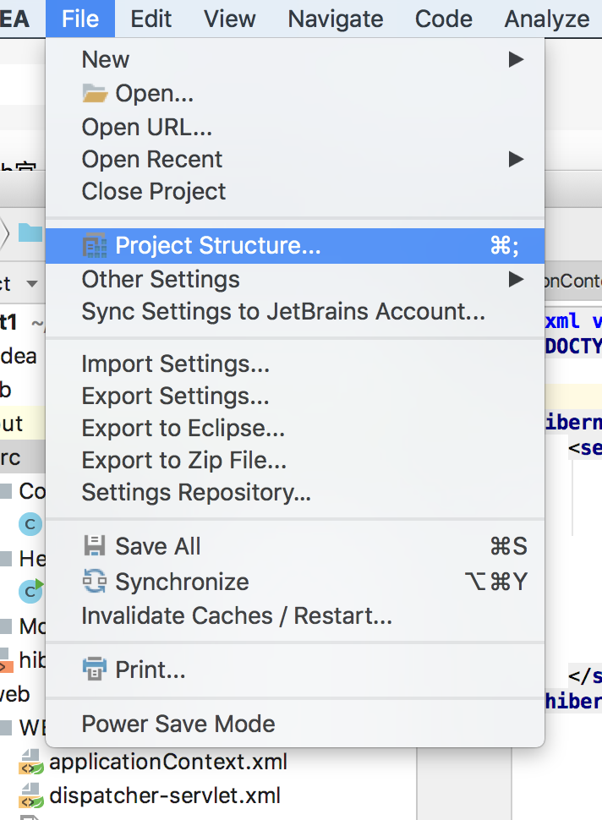Choose Print...

point(295,670)
